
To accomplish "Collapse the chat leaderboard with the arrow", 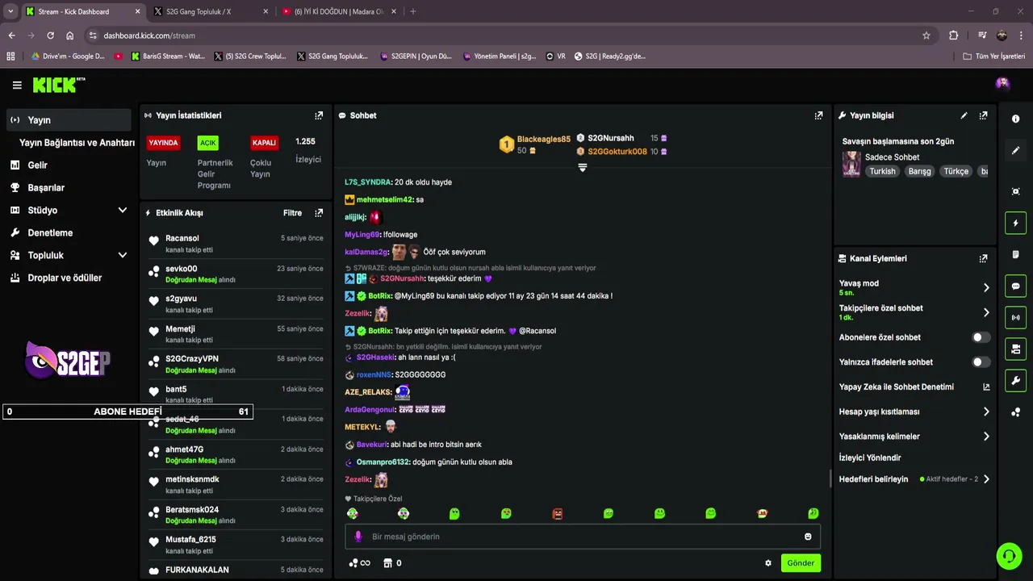I will pos(583,168).
